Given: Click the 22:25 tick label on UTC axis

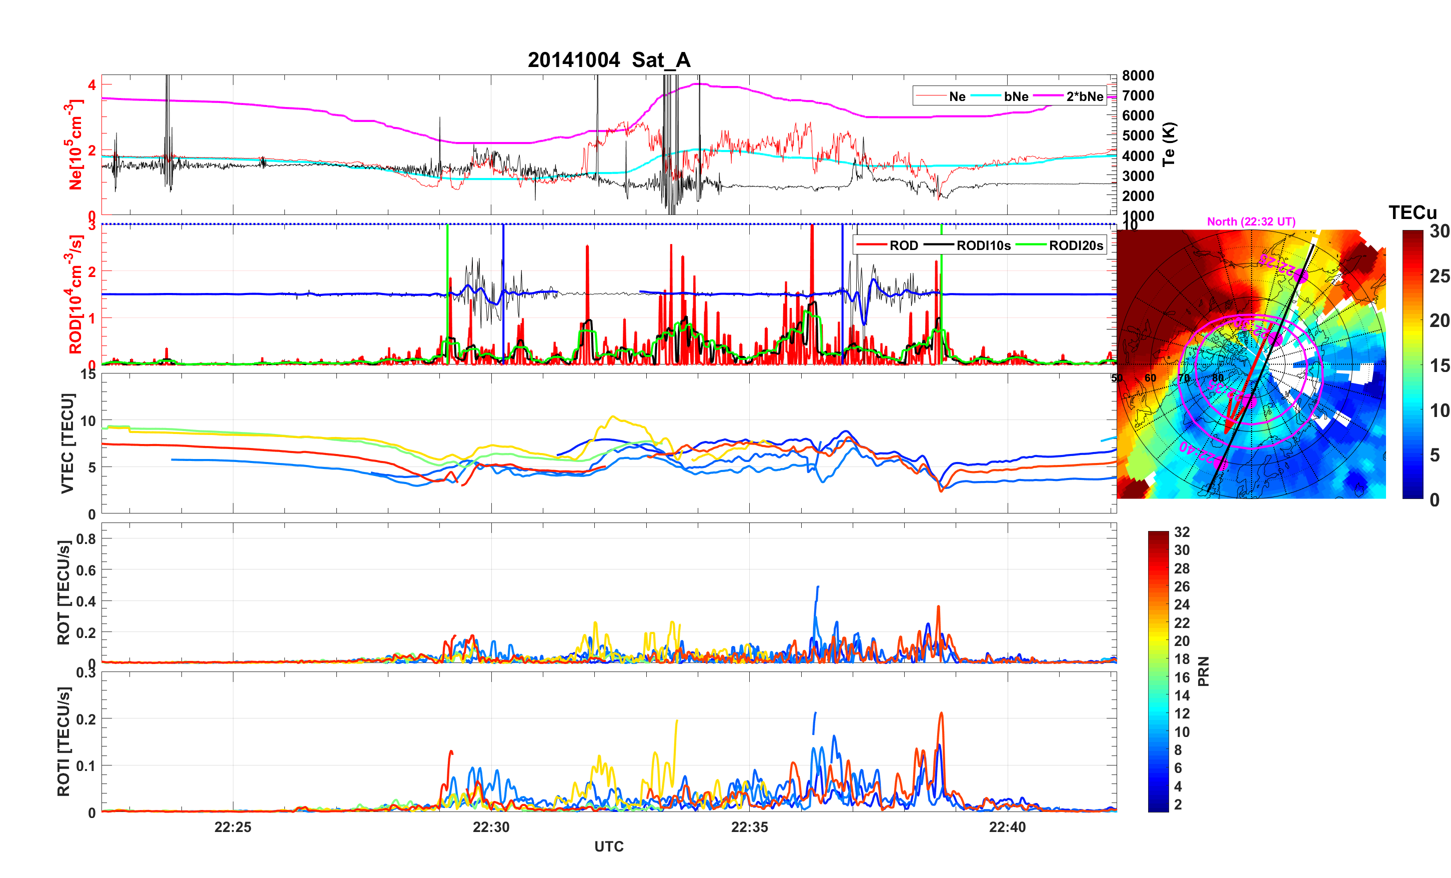Looking at the screenshot, I should (x=232, y=826).
